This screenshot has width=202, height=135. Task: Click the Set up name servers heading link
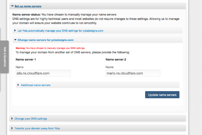click(x=28, y=6)
